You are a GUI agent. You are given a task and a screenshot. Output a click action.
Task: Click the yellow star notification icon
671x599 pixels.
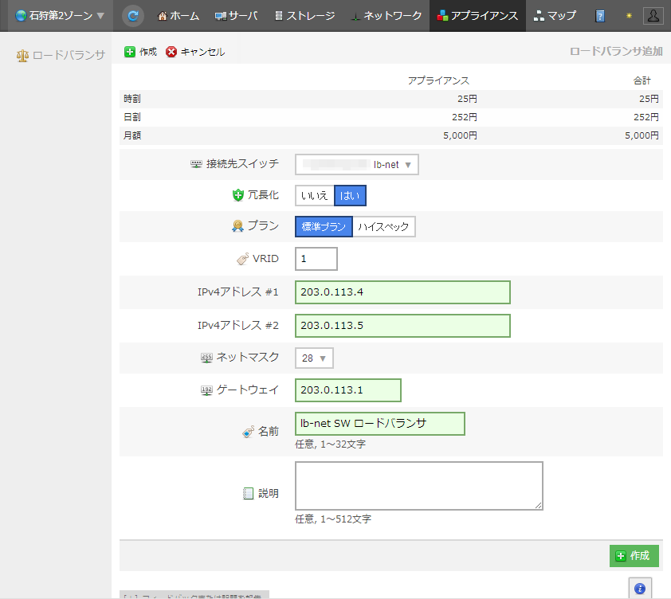627,16
